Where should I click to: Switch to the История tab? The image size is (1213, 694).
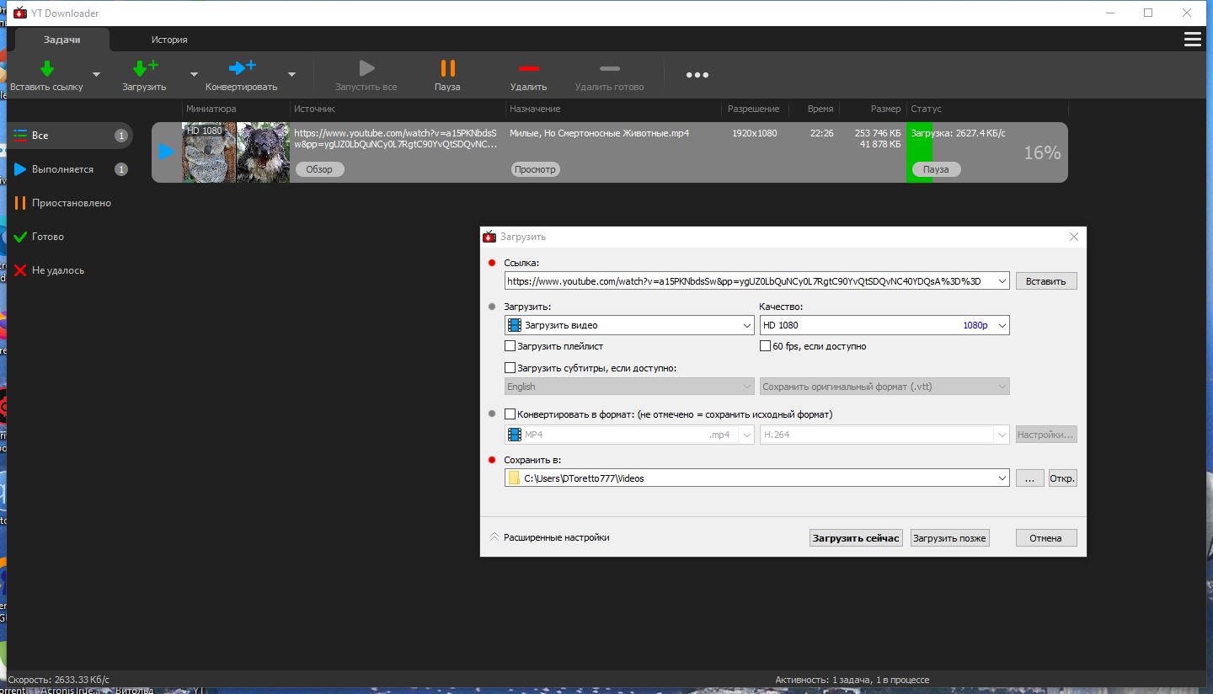pyautogui.click(x=169, y=40)
